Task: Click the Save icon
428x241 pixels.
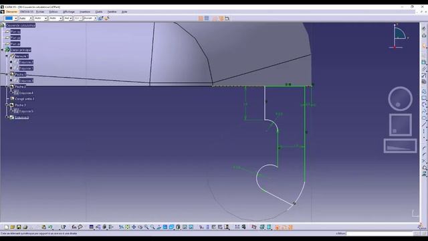Action: (x=19, y=227)
